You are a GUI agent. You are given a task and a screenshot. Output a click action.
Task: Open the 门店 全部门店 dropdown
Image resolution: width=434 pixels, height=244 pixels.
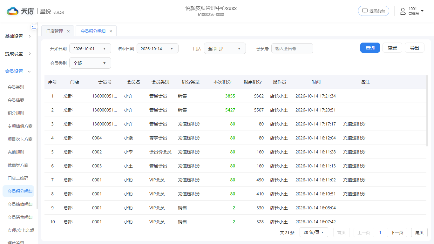(225, 49)
